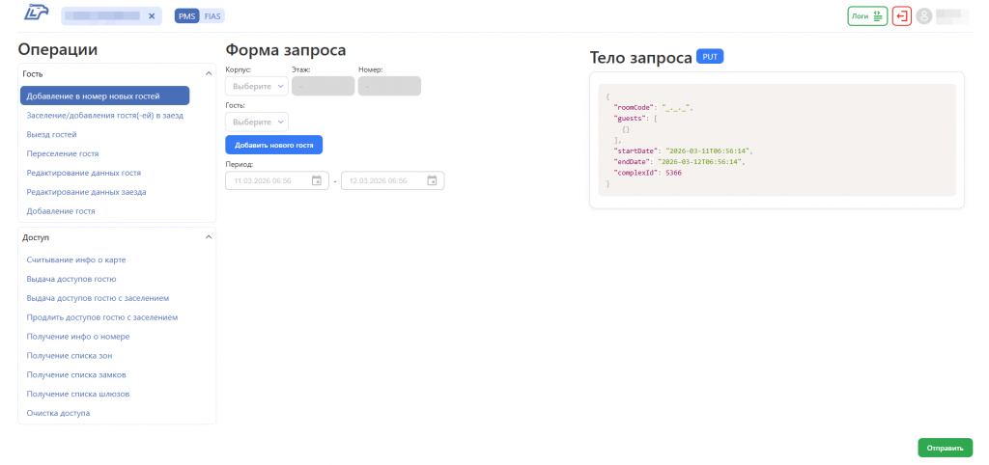Open calendar icon for end date
This screenshot has height=465, width=989.
[x=432, y=180]
